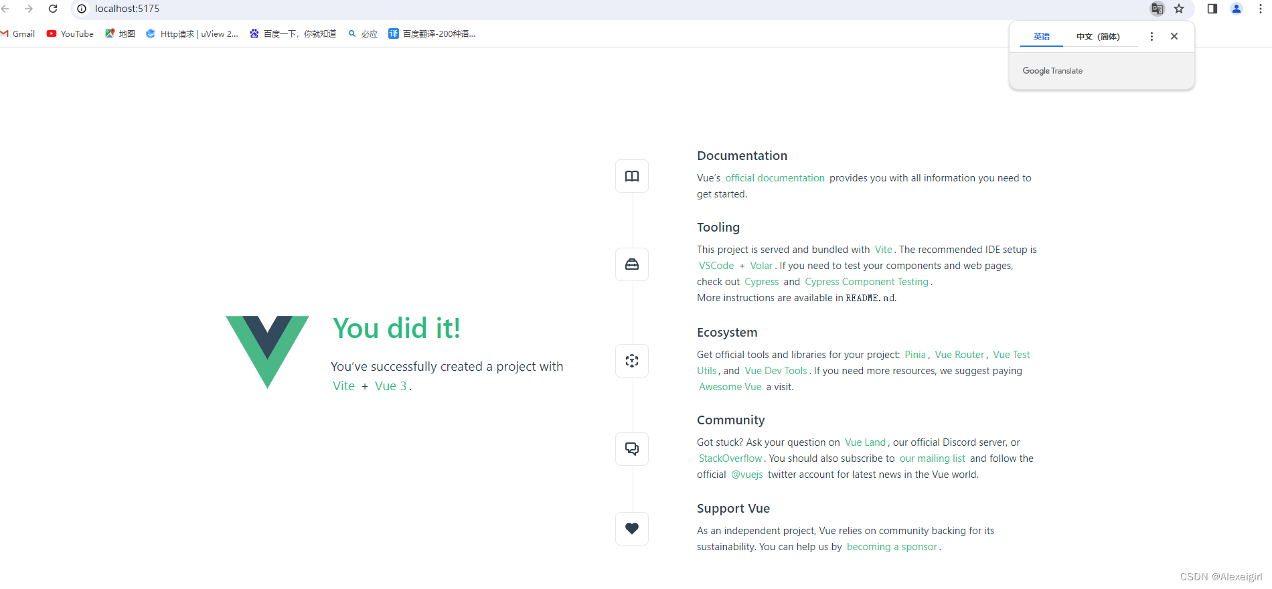The width and height of the screenshot is (1272, 589).
Task: Click the Ecosystem icon
Action: [632, 361]
